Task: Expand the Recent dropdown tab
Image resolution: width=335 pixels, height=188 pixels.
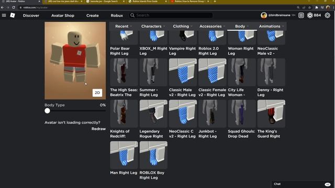Action: [x=124, y=26]
